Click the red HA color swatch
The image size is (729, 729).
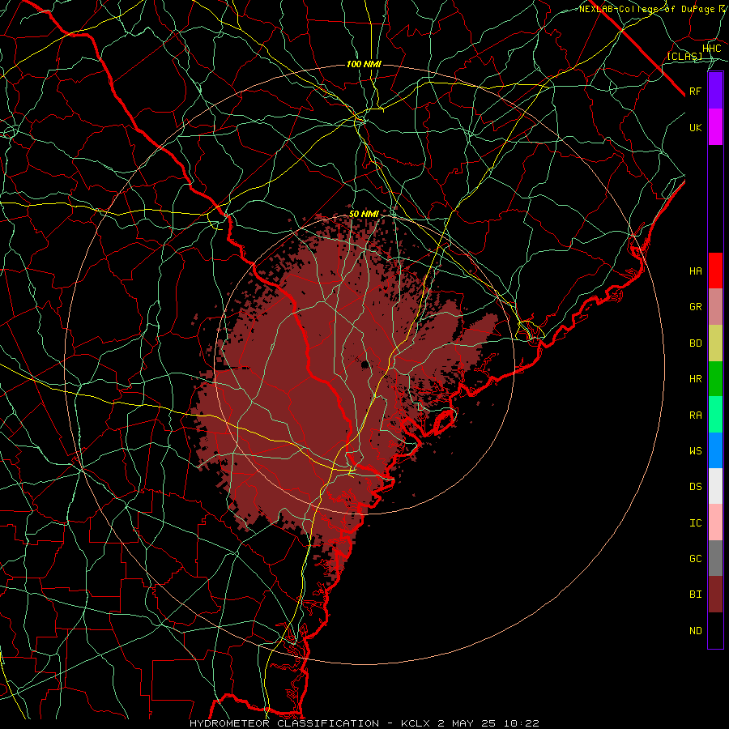[x=715, y=271]
